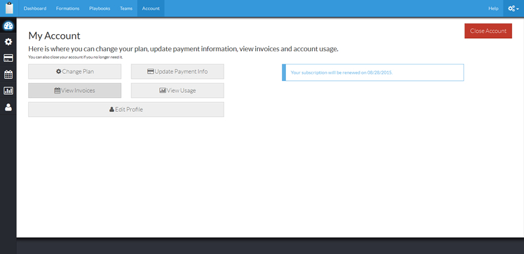Select the Account menu item
The image size is (524, 254).
(151, 9)
